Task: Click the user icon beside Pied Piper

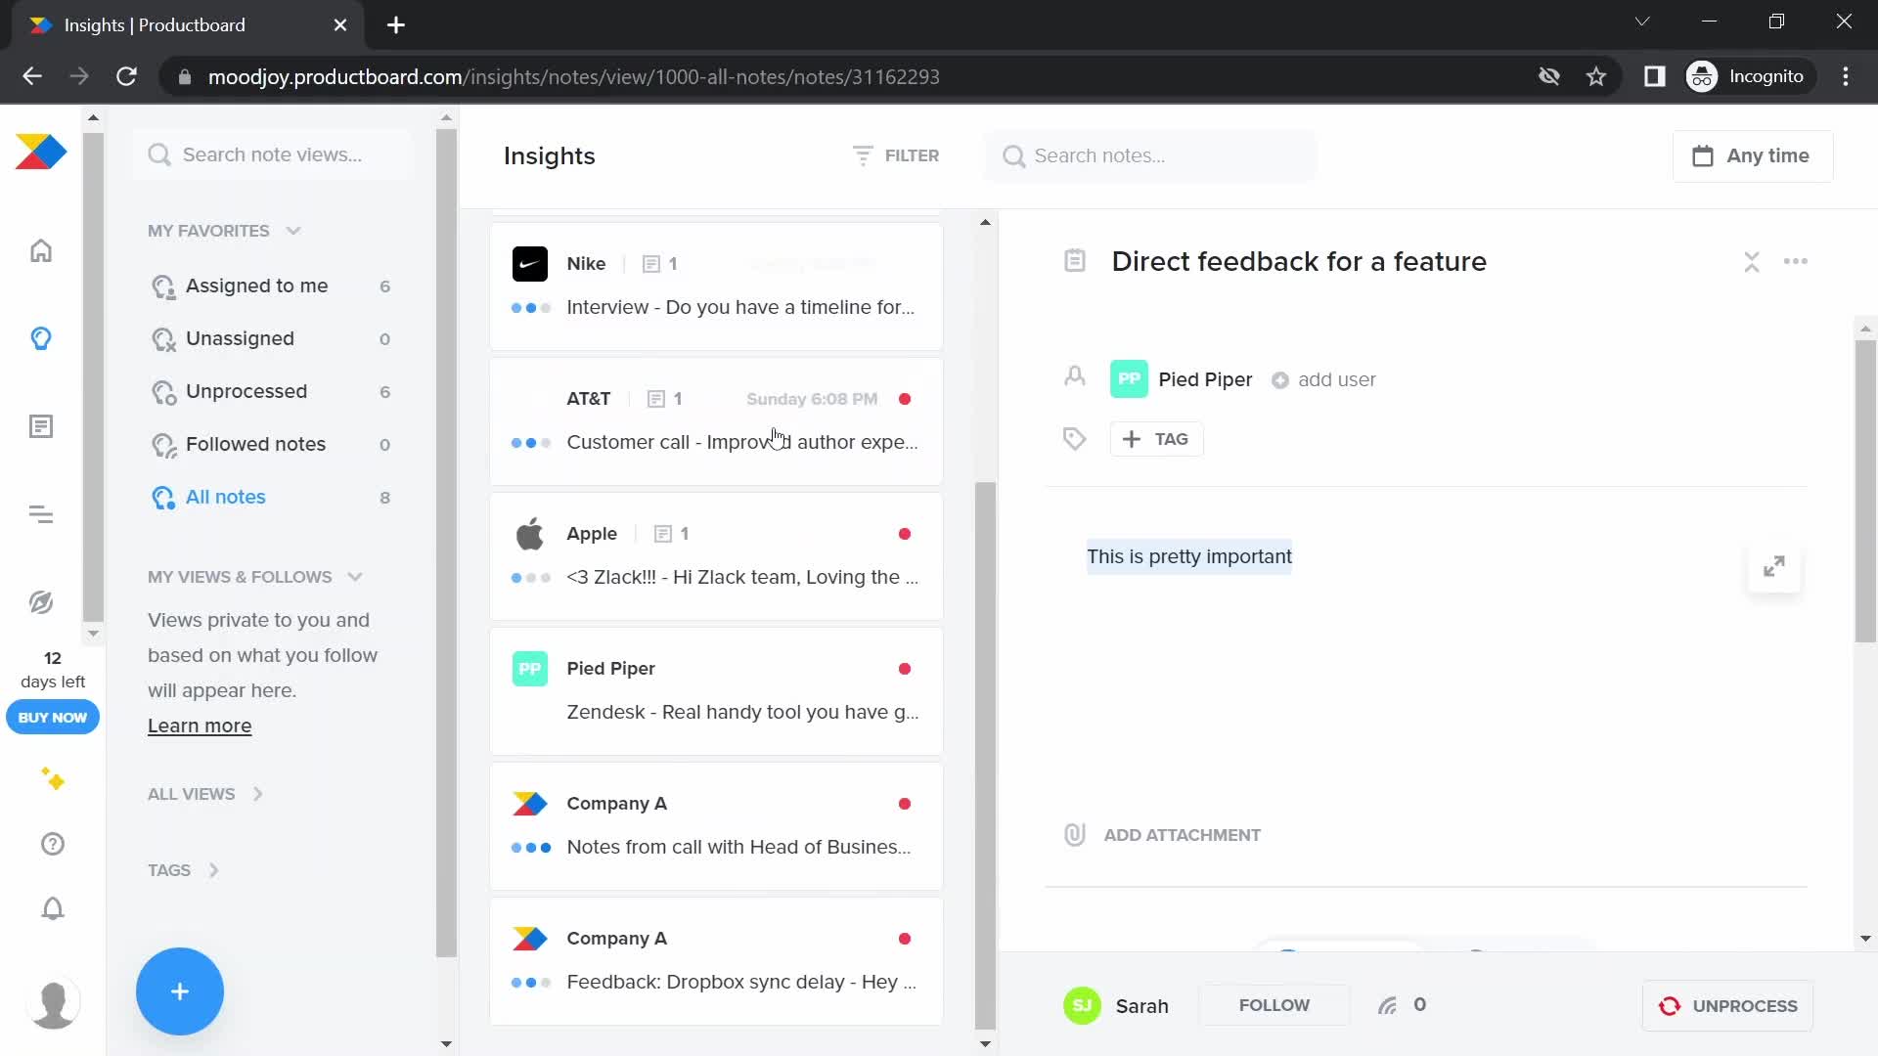Action: 1075,377
